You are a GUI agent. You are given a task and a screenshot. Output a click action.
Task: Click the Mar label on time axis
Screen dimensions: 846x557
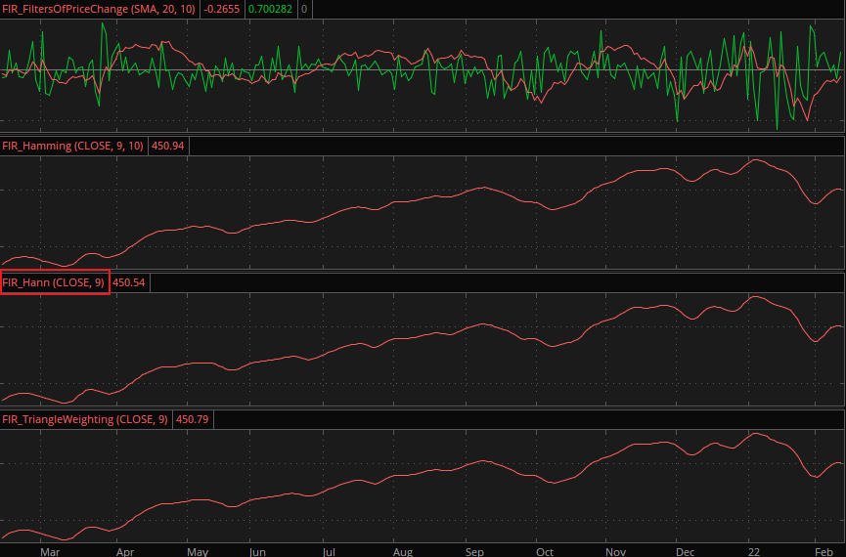tap(51, 550)
